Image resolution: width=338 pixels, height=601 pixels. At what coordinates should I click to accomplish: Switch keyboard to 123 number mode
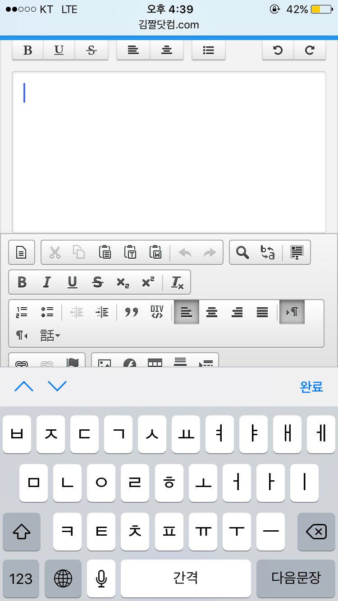coord(21,578)
